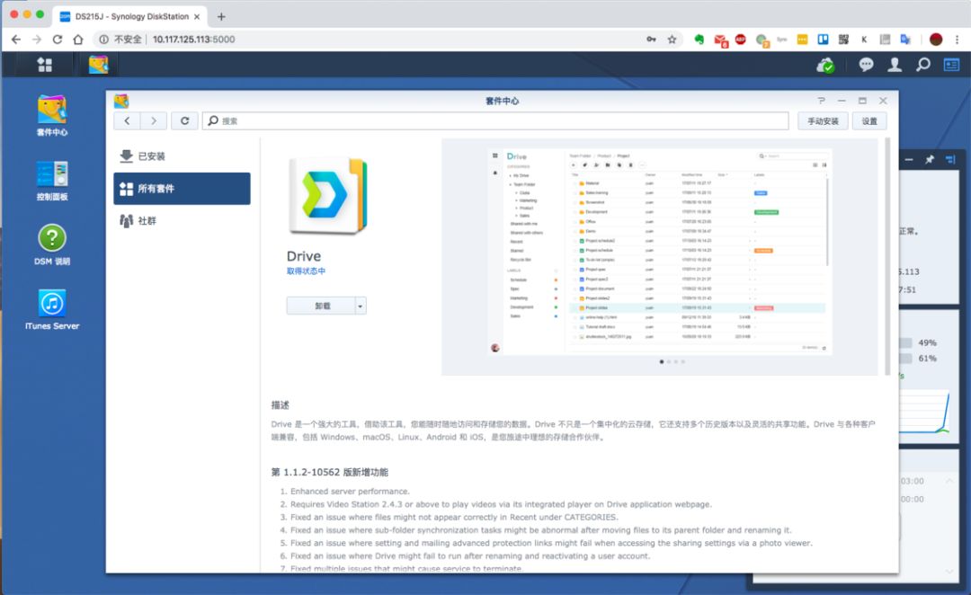This screenshot has height=595, width=971.
Task: Click the Drive package logo
Action: coord(327,196)
